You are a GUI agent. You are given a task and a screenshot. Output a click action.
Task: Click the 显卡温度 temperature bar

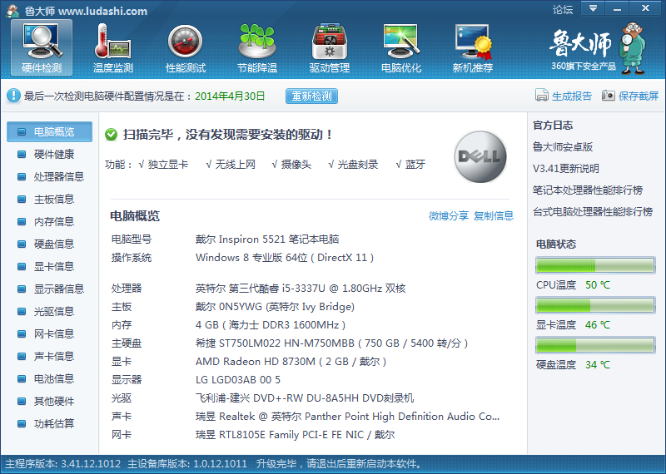[x=595, y=305]
